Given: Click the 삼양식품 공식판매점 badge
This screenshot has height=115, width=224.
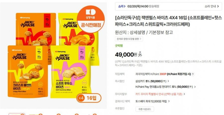Looking at the screenshot, I should pos(91,19).
